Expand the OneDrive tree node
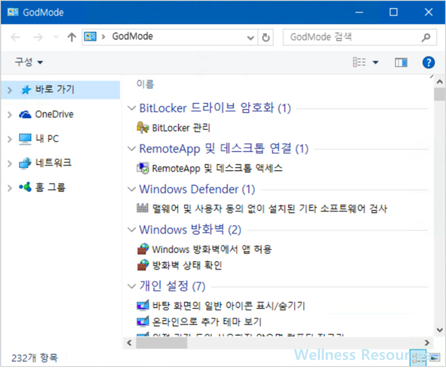 tap(9, 115)
